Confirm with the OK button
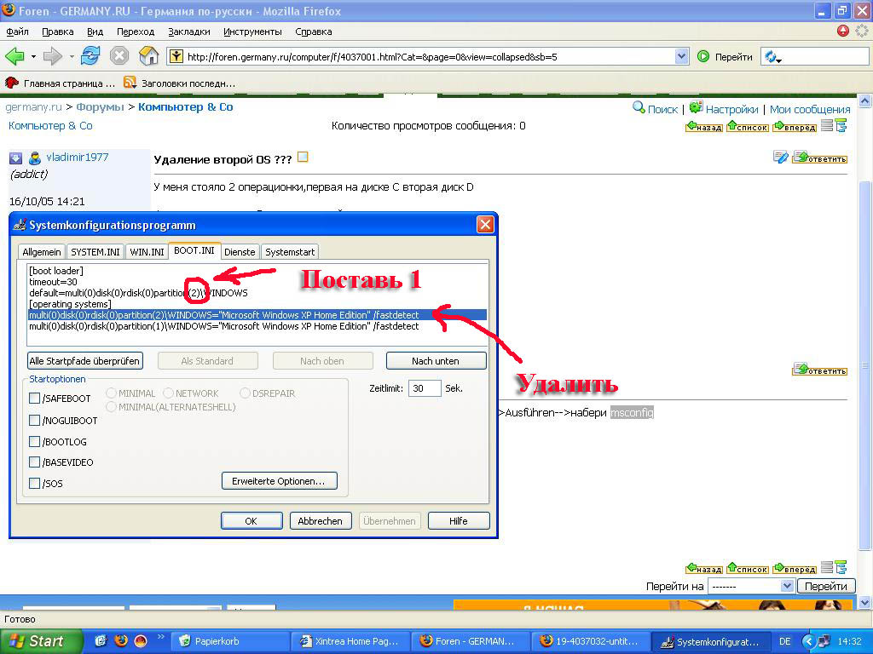This screenshot has width=873, height=654. [x=251, y=521]
